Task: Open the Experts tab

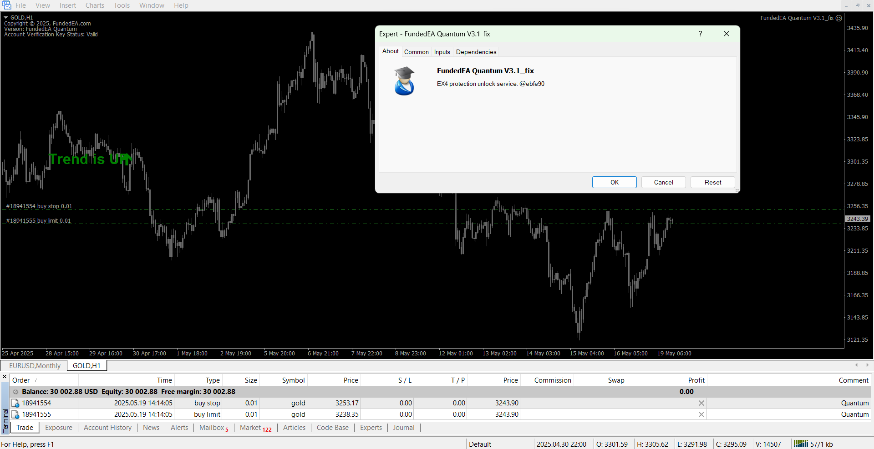Action: point(371,428)
